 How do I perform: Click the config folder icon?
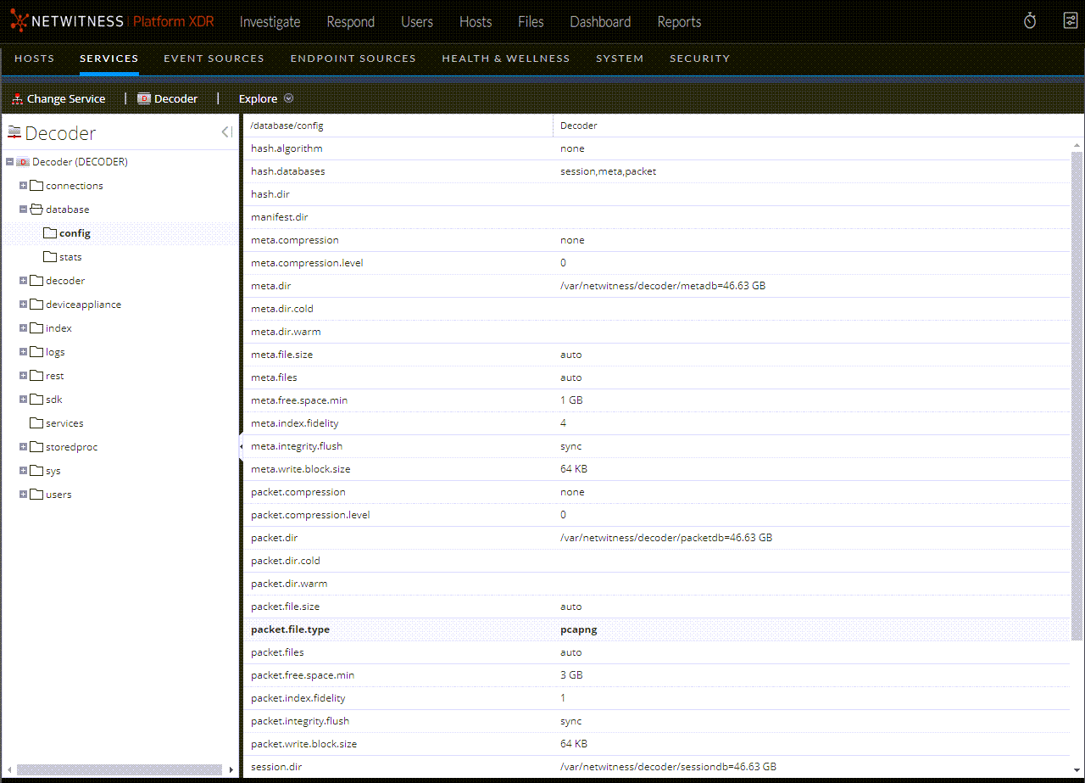(x=50, y=232)
